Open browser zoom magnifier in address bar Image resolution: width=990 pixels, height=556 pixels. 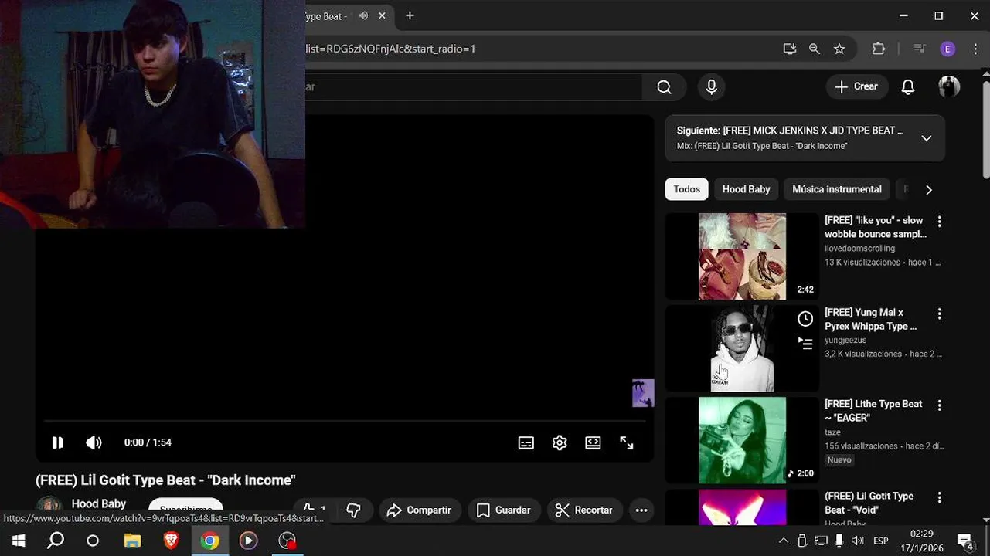tap(814, 49)
